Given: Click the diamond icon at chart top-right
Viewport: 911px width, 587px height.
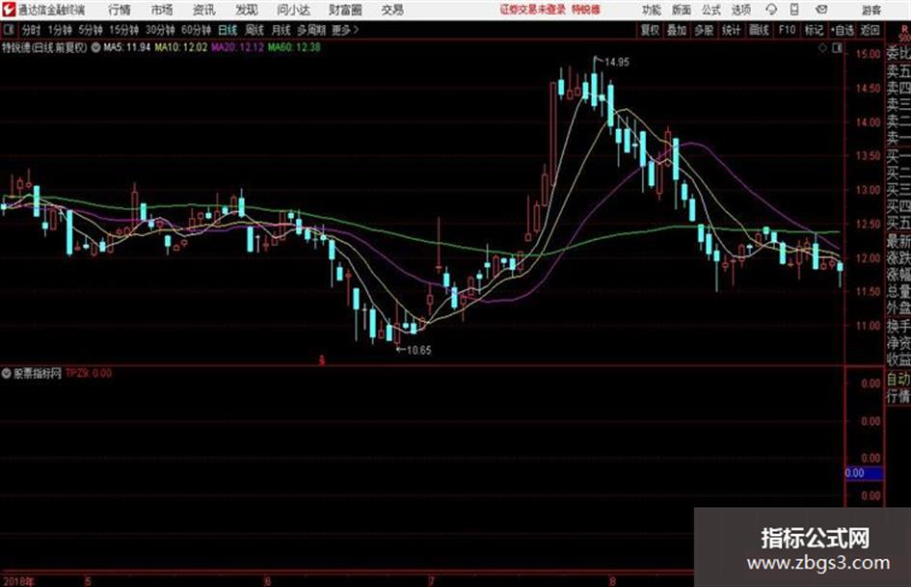Looking at the screenshot, I should [822, 48].
